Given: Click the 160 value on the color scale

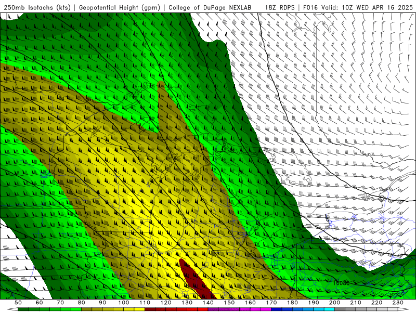Looking at the screenshot, I should pyautogui.click(x=250, y=303).
